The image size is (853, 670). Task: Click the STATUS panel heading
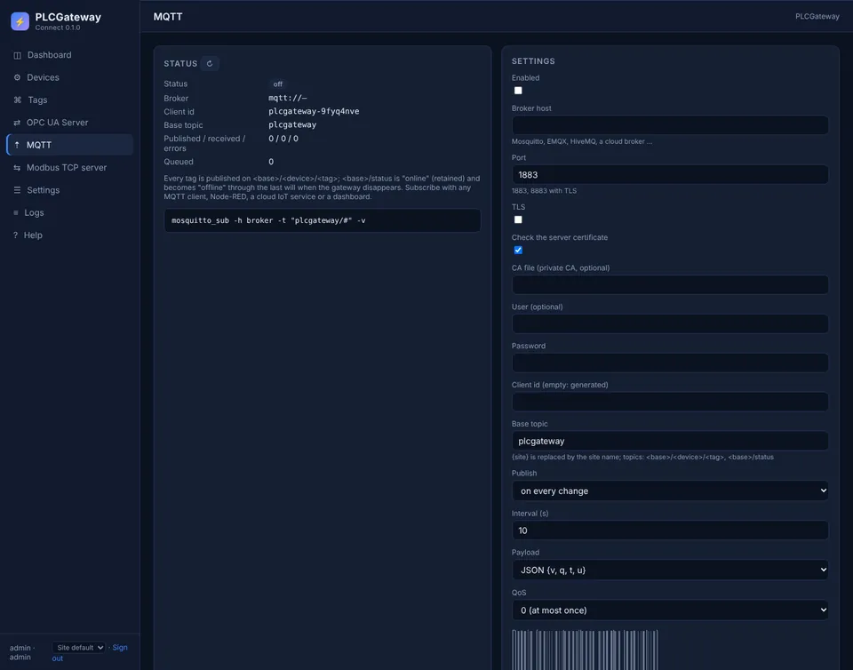click(x=180, y=64)
